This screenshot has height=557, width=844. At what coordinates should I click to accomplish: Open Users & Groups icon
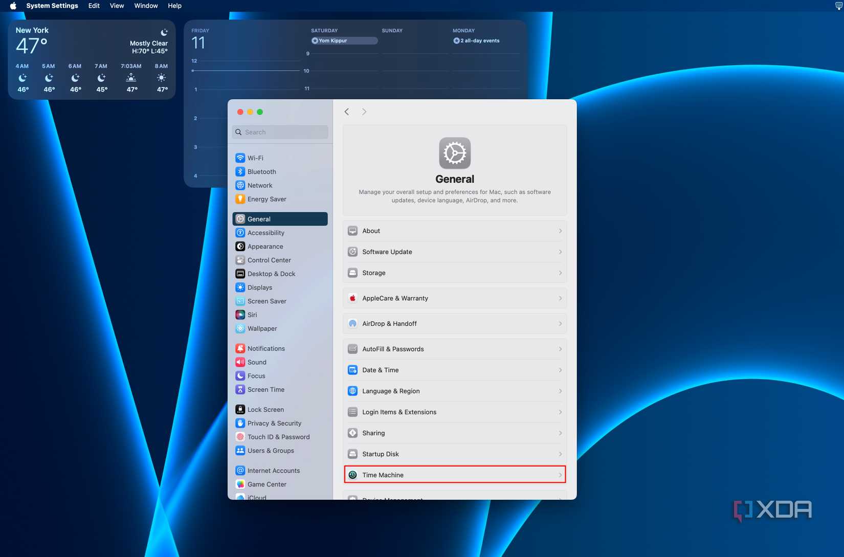click(240, 451)
